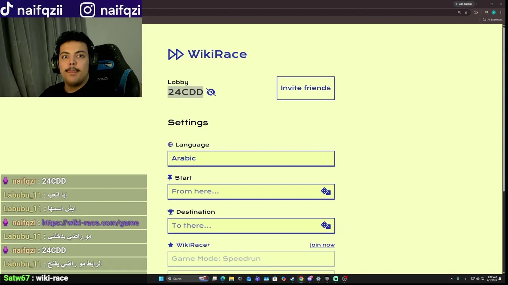Screen dimensions: 508x285
Task: Open the browser Extensions puzzle icon
Action: coord(476,12)
